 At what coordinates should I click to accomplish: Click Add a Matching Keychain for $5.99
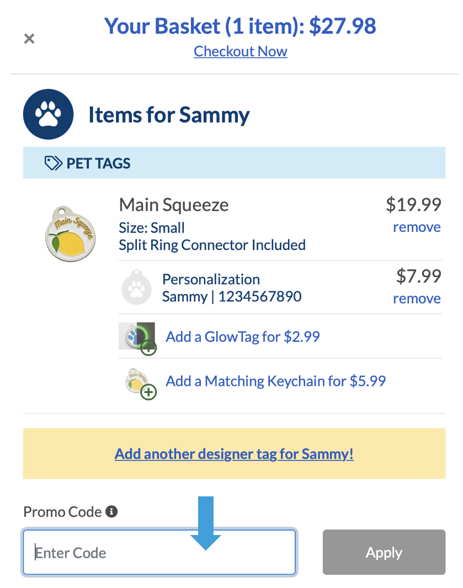[275, 380]
